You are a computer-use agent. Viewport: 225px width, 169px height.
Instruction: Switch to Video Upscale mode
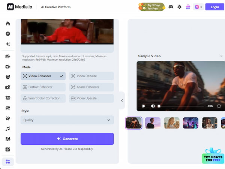(x=91, y=98)
